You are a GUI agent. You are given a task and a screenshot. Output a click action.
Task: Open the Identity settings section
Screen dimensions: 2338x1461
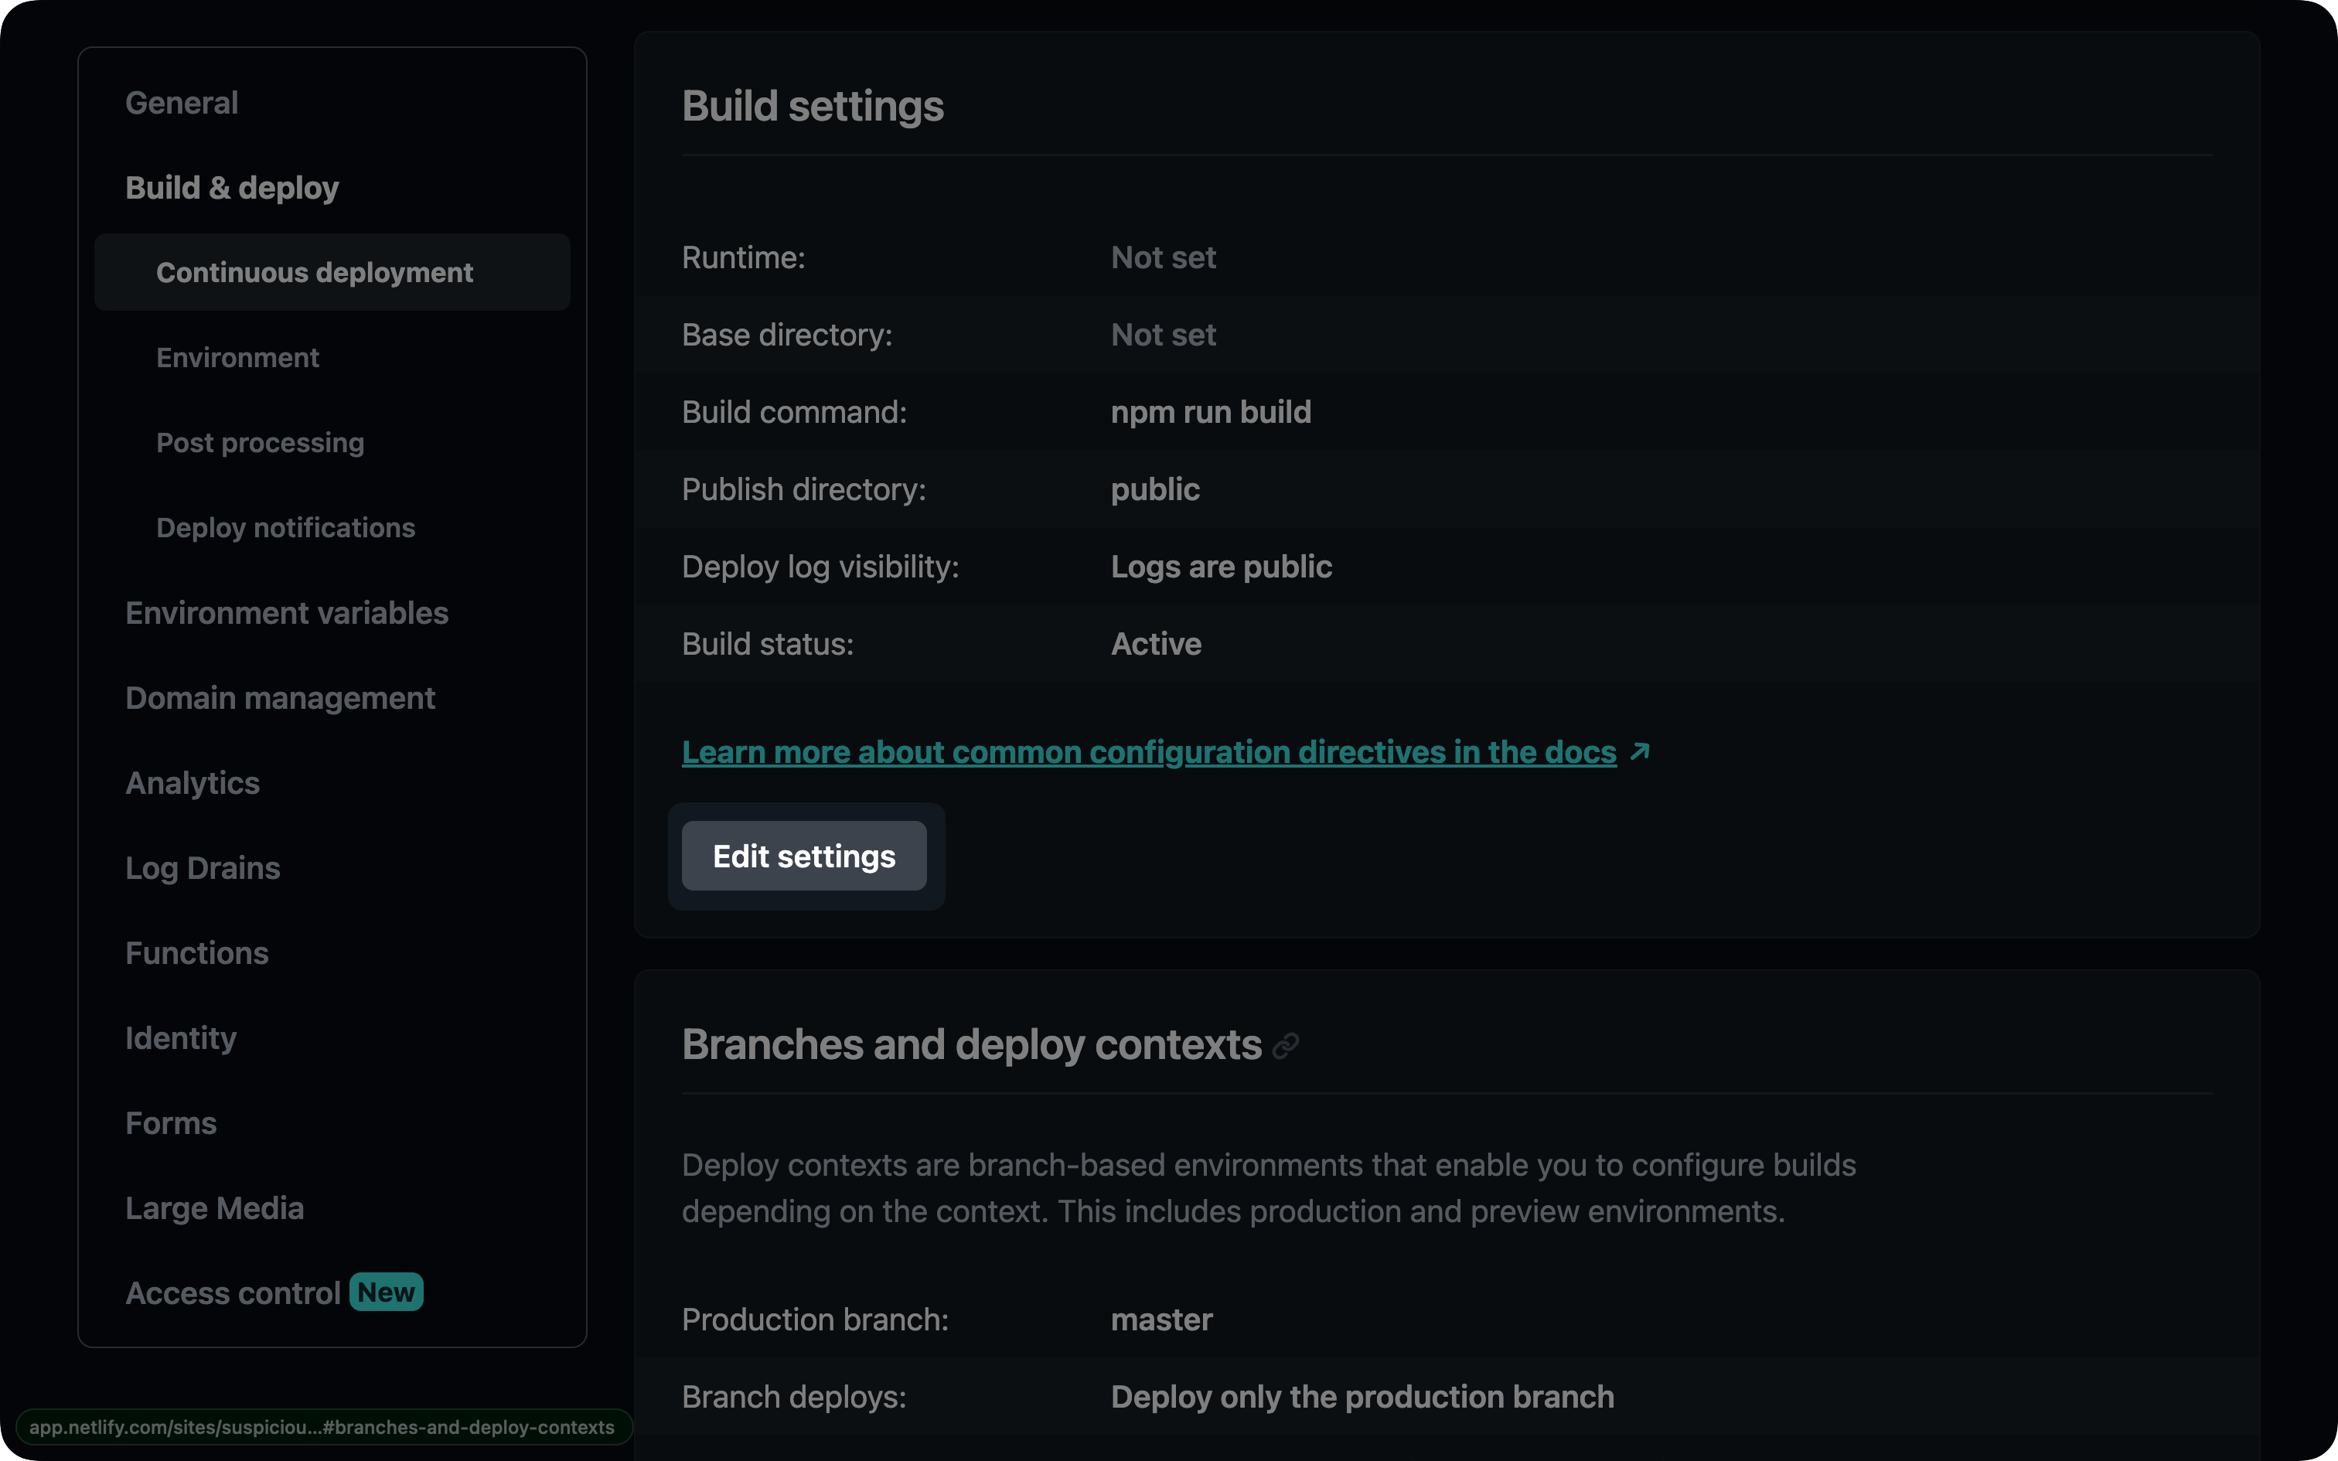(181, 1037)
